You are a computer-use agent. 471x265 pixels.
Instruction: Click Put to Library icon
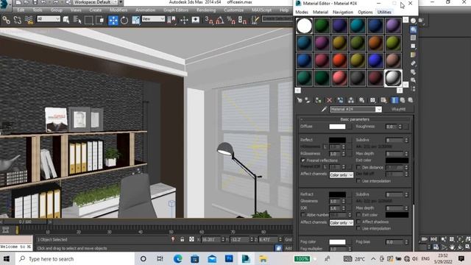pos(361,100)
